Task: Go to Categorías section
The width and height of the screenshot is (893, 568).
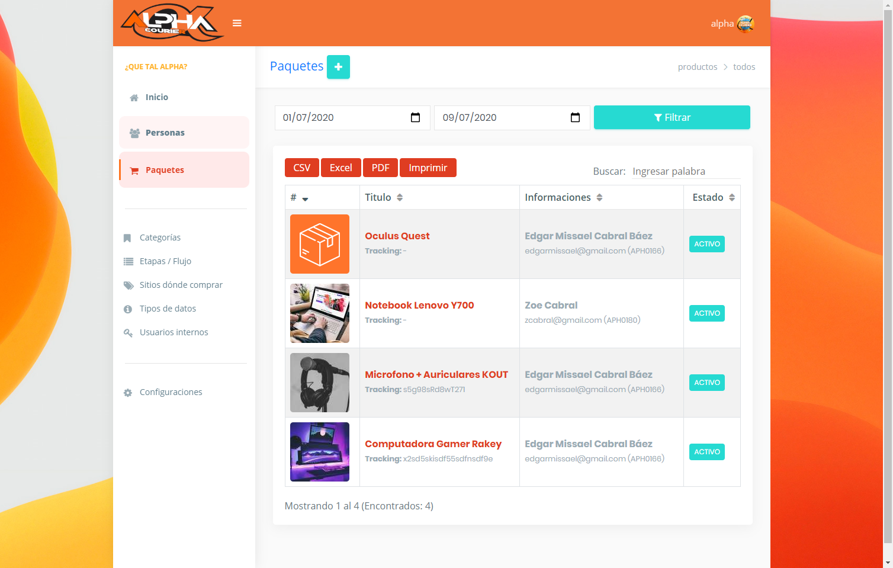Action: click(x=160, y=238)
